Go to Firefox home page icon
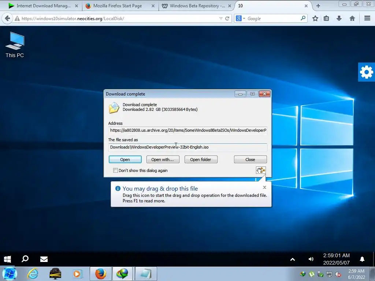Viewport: 375px width, 281px height. click(x=352, y=18)
